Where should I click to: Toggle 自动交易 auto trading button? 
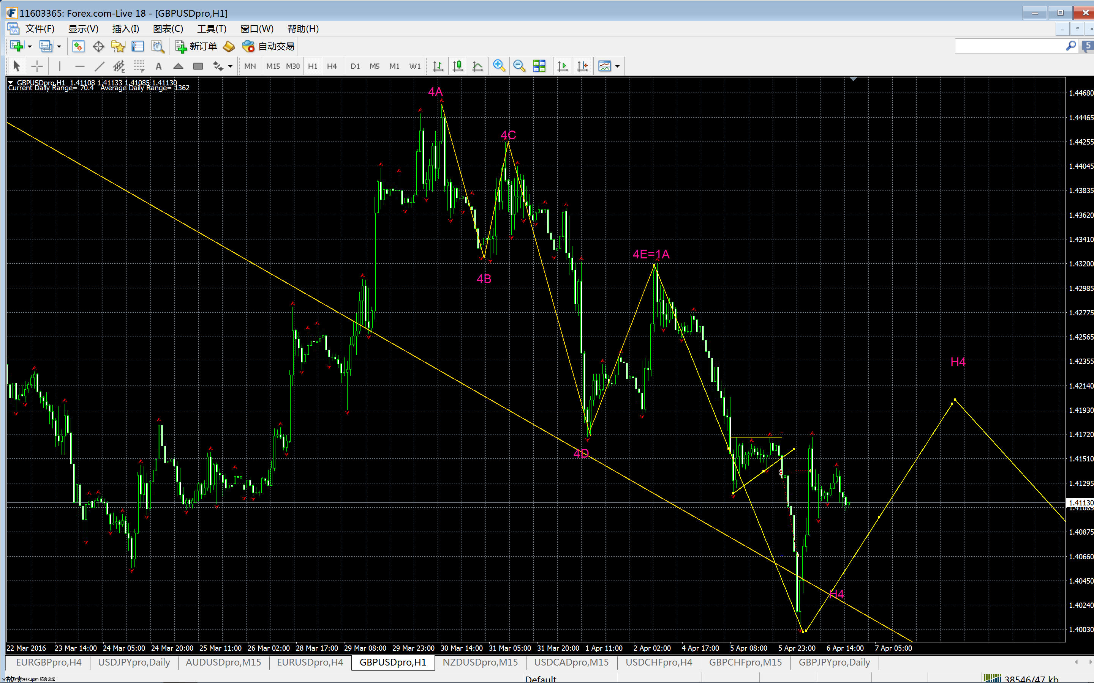tap(268, 46)
